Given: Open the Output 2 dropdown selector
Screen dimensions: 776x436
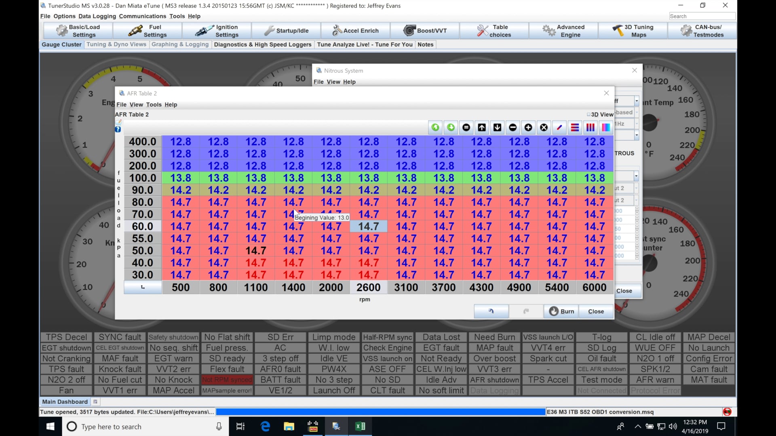Looking at the screenshot, I should [x=632, y=188].
